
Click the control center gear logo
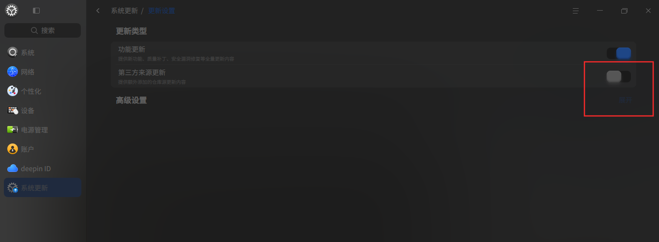(12, 10)
